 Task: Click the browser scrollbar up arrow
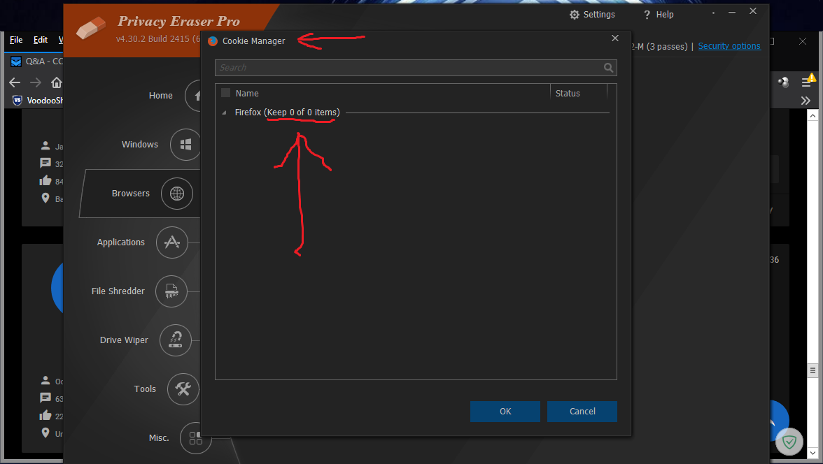pyautogui.click(x=813, y=115)
